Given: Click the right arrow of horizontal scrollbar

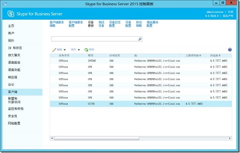Looking at the screenshot, I should pos(230,138).
